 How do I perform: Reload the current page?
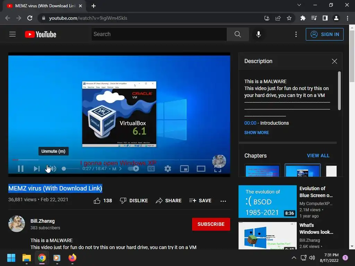pos(30,18)
